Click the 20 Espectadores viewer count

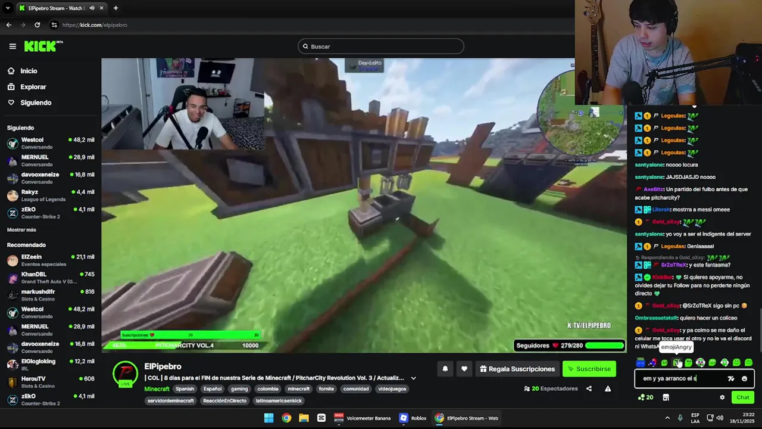click(x=551, y=388)
